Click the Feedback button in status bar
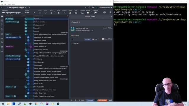Screen dimensions: 189x106 coord(90,100)
